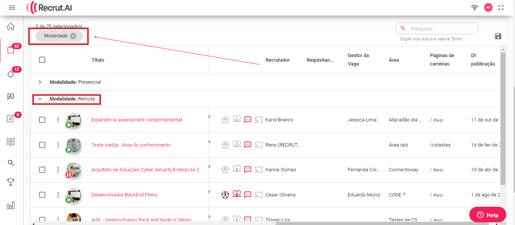Toggle fullscreen mode icon in header
This screenshot has width=515, height=225.
(x=501, y=8)
